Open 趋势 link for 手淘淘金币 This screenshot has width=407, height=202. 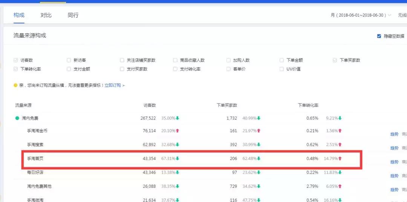point(394,134)
